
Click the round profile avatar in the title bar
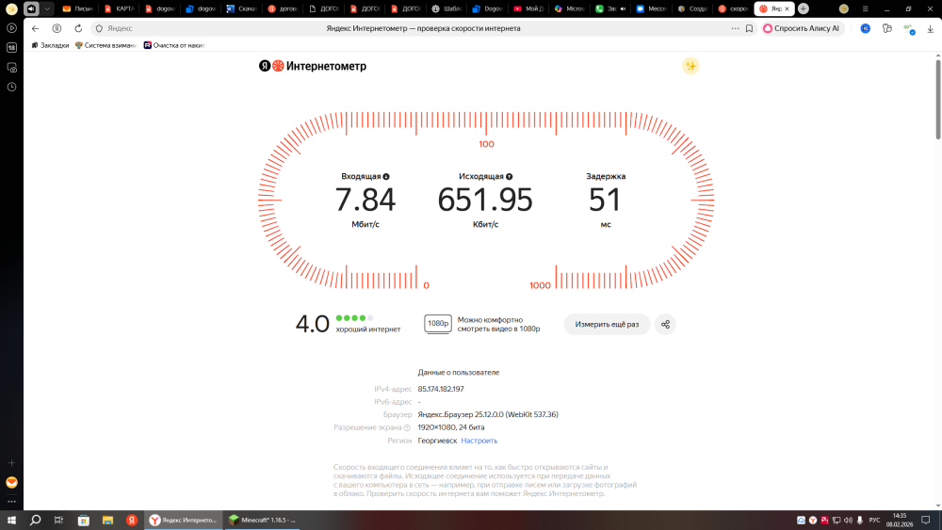pyautogui.click(x=843, y=8)
